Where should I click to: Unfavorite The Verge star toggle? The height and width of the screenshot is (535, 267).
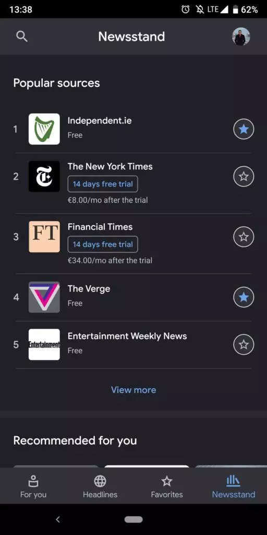pyautogui.click(x=244, y=297)
